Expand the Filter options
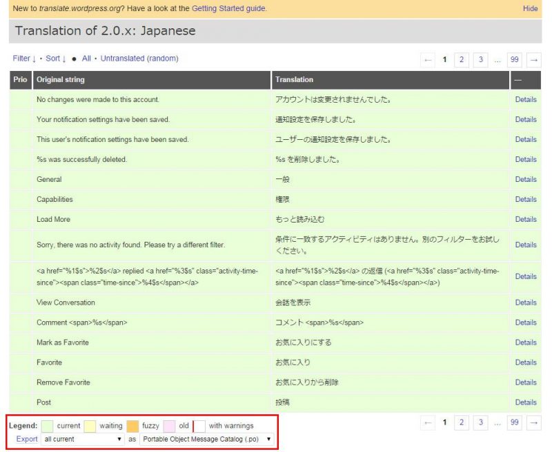552x452 pixels. click(24, 59)
